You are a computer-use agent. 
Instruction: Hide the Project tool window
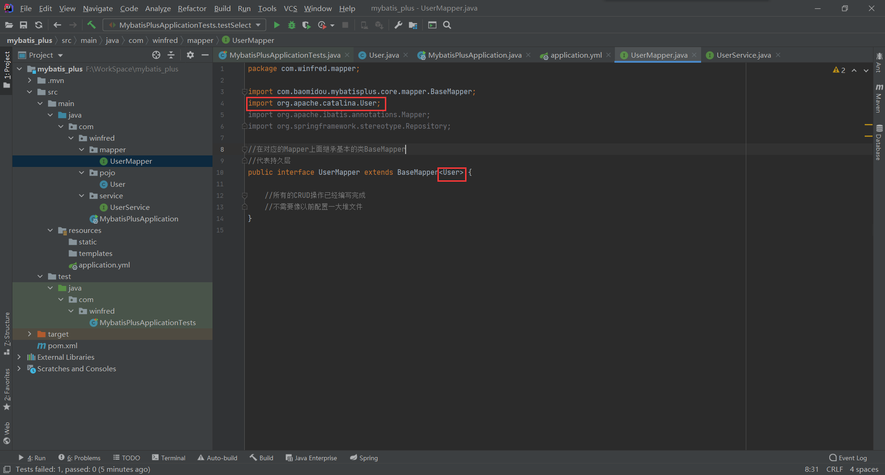pos(205,55)
